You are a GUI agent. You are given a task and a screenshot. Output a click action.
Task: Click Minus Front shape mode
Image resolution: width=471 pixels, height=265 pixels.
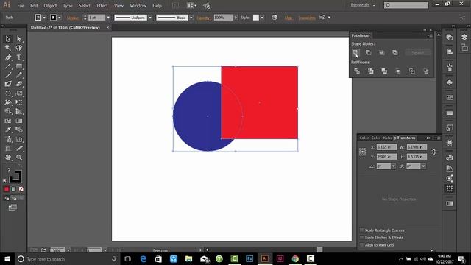click(x=369, y=52)
